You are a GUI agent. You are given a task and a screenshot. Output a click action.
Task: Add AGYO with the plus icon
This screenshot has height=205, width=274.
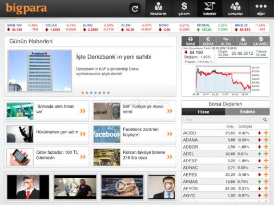266,195
